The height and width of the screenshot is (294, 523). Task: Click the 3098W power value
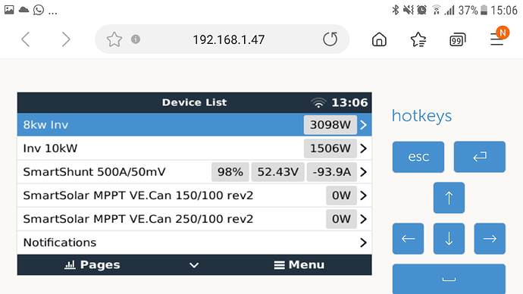[330, 125]
